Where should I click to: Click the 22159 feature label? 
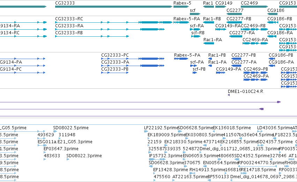(x=154, y=142)
